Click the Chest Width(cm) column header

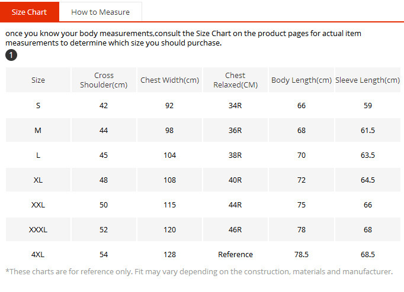coord(169,80)
